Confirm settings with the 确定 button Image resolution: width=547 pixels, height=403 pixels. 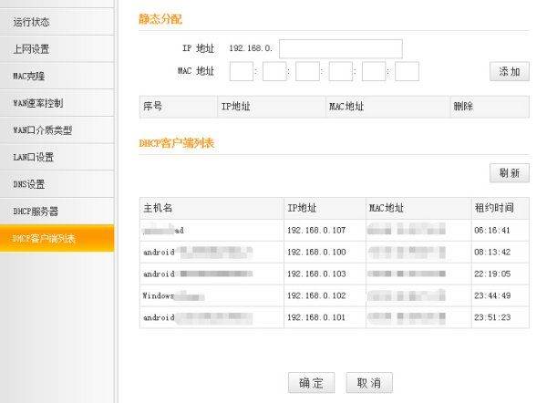click(x=311, y=383)
